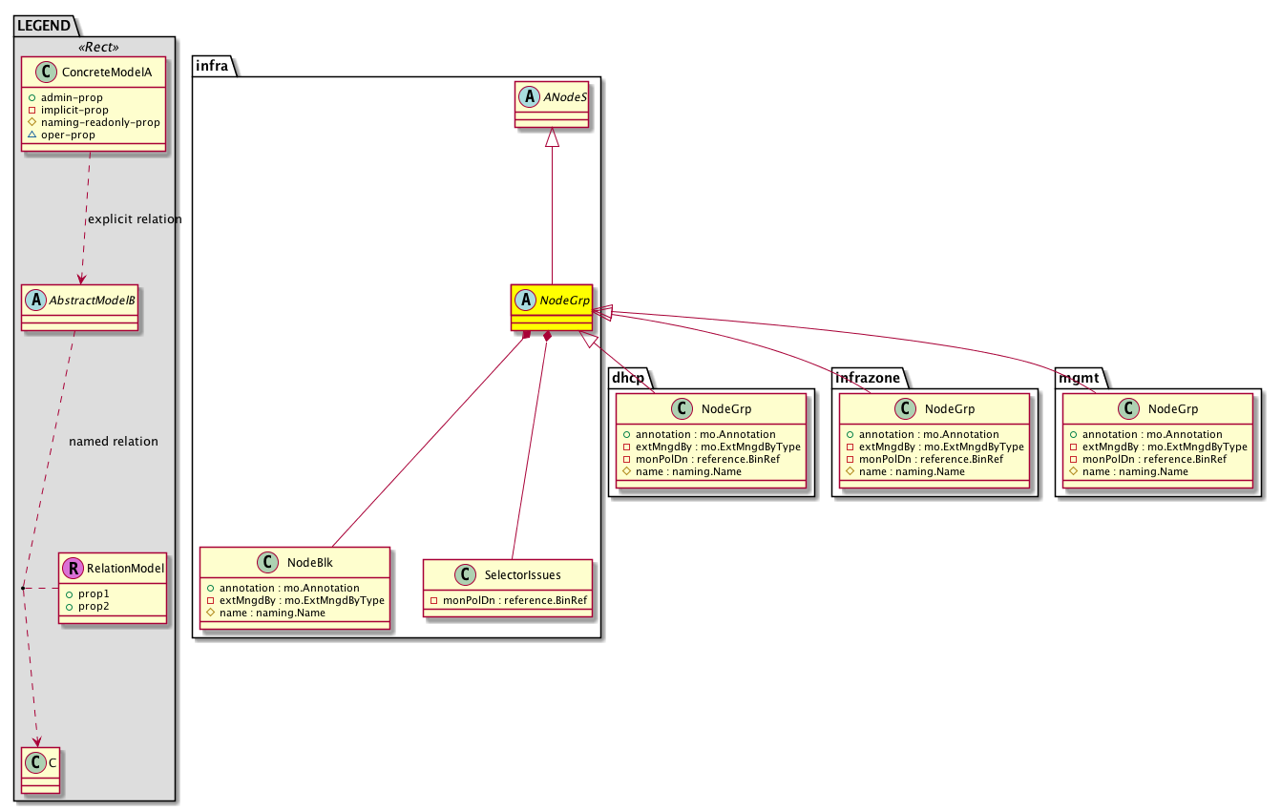
Task: Select the infra package tab
Action: [210, 65]
